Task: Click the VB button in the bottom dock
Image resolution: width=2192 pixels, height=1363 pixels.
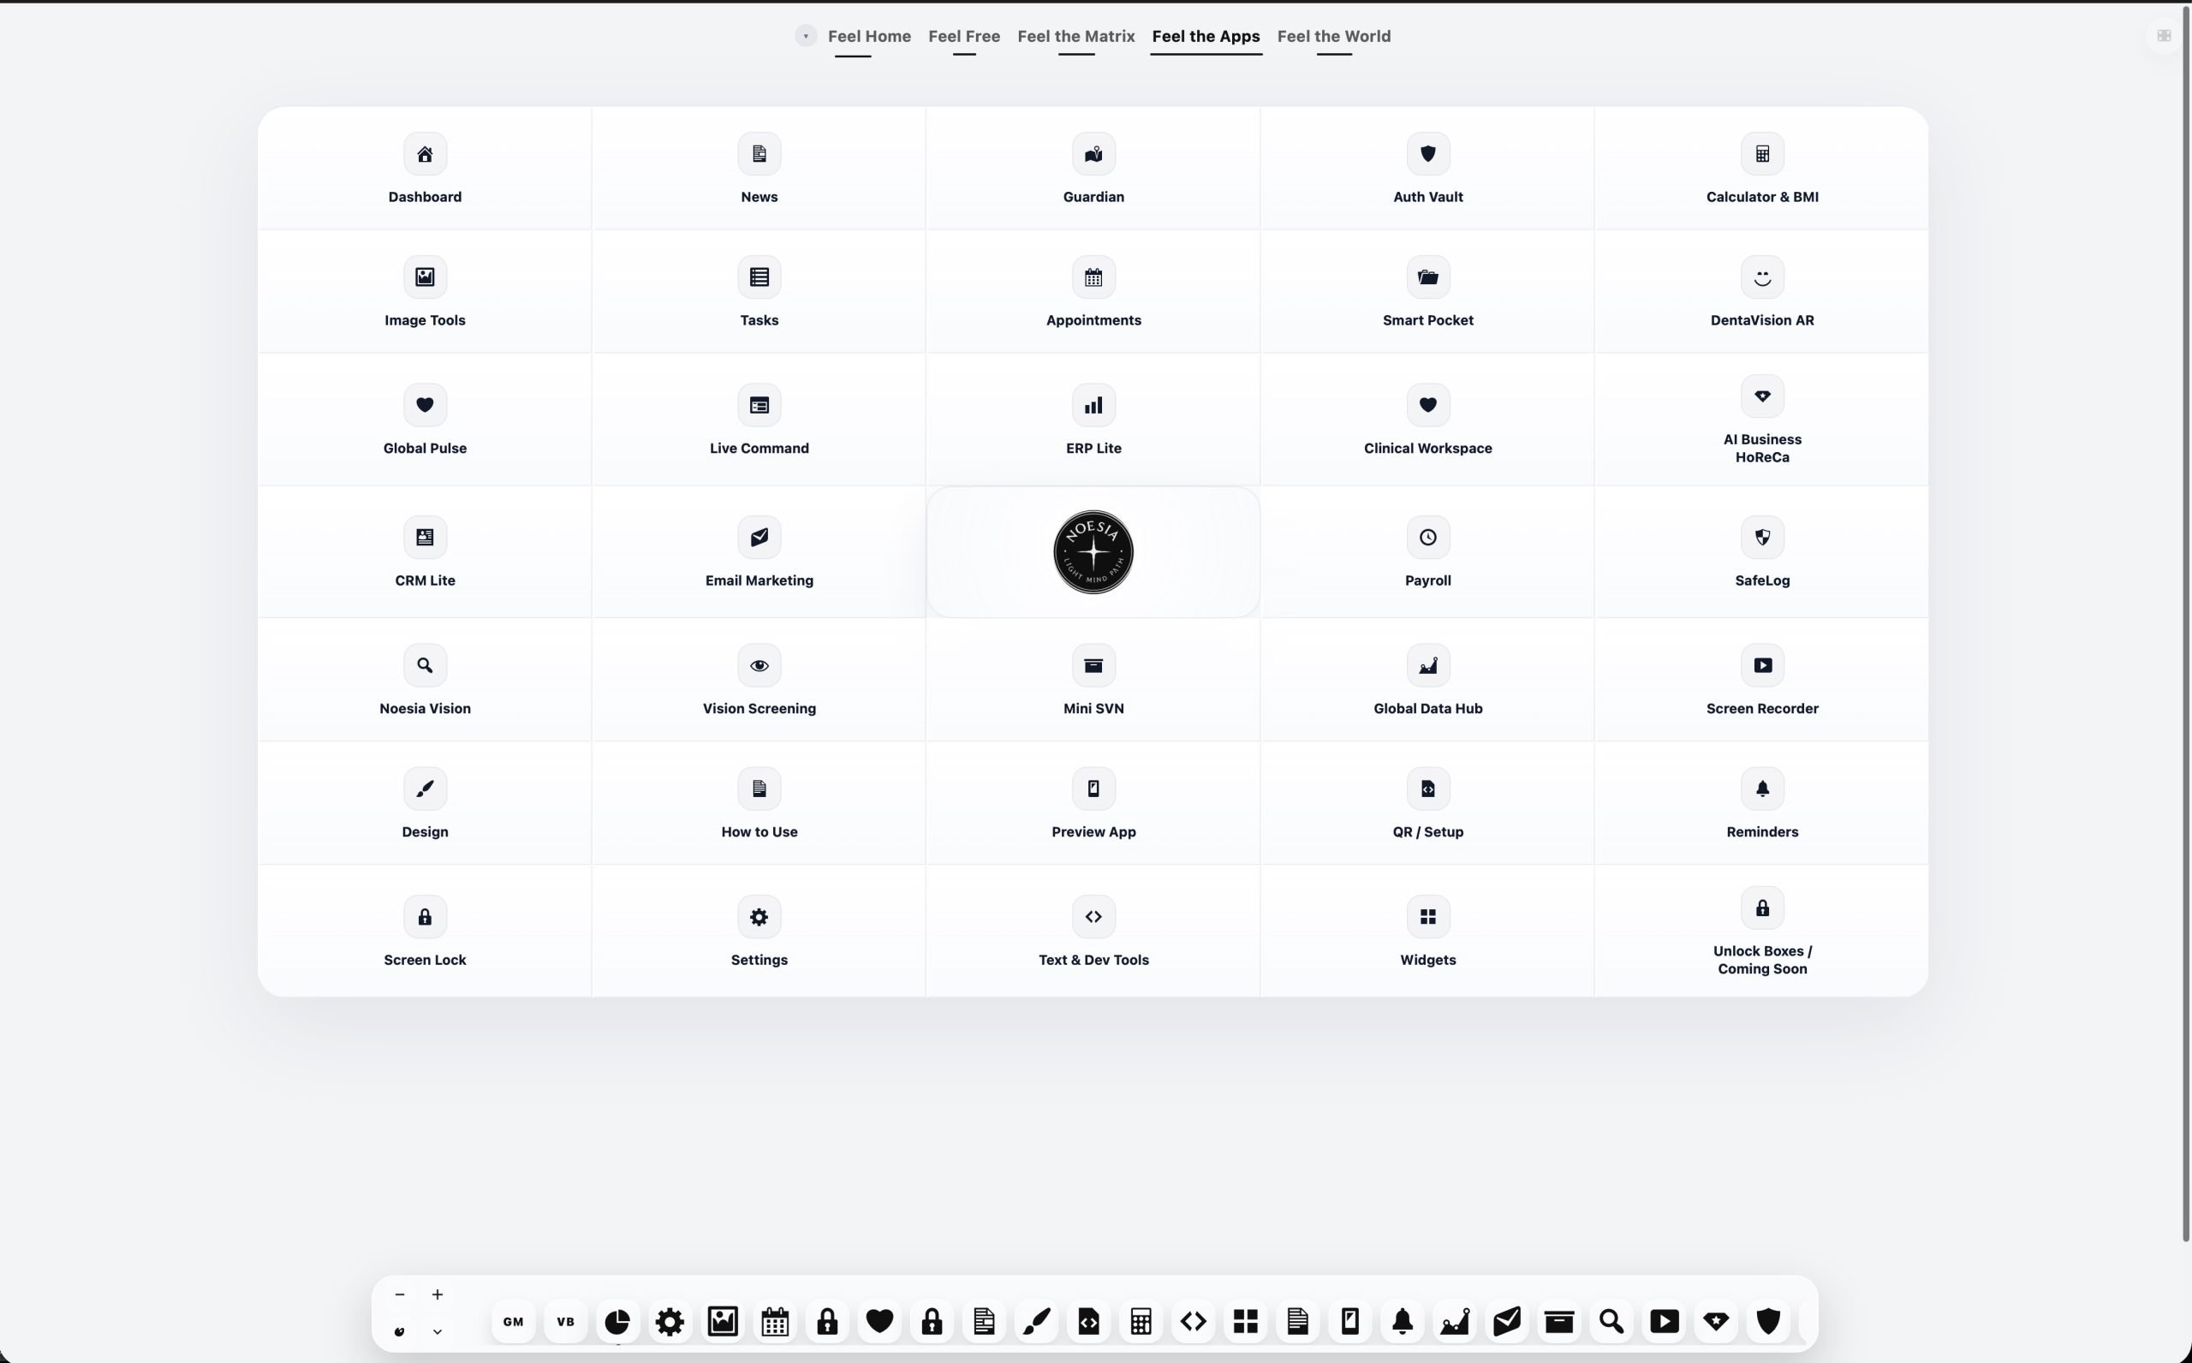Action: click(x=566, y=1322)
